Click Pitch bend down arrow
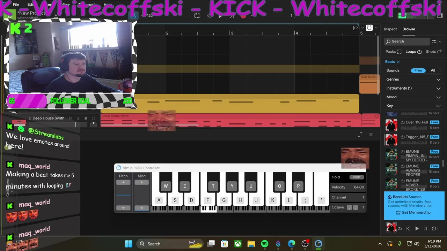This screenshot has width=447, height=251. 123,208
